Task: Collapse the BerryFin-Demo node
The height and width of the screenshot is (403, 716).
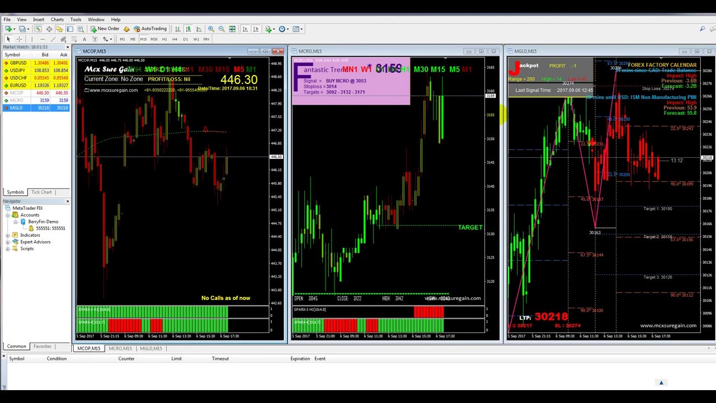Action: click(x=16, y=222)
